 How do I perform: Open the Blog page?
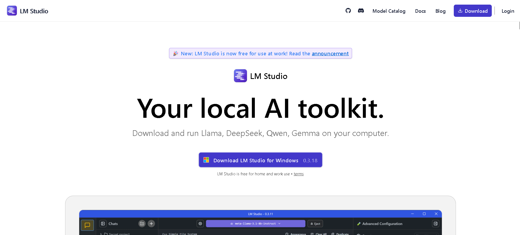click(x=440, y=11)
